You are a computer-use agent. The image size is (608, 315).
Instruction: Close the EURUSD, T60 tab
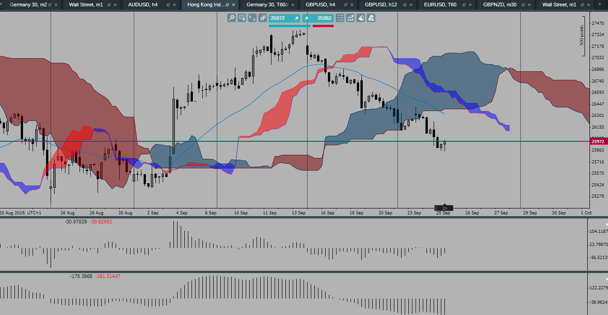pos(471,5)
